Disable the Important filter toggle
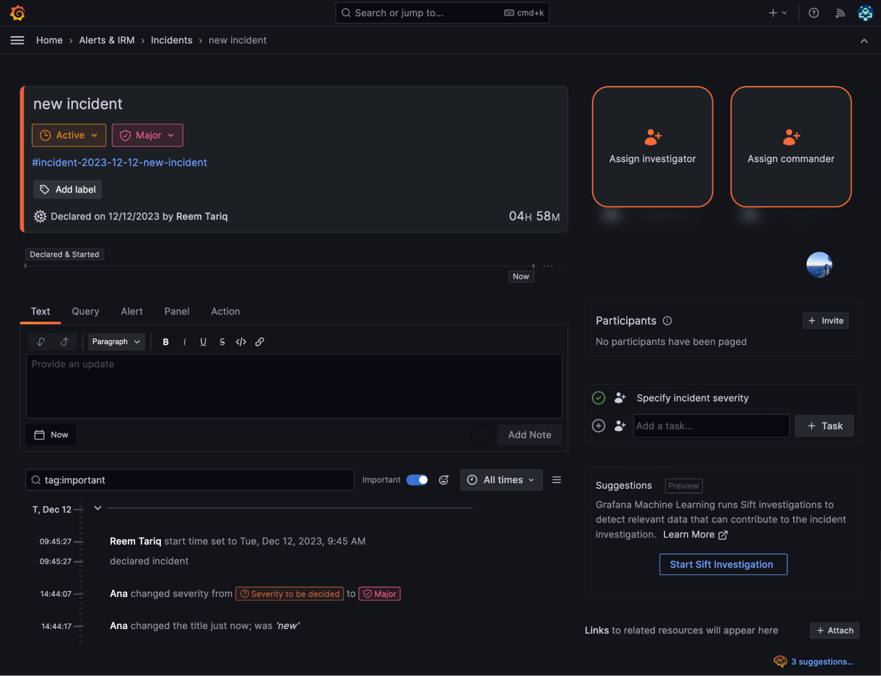Screen dimensions: 881x676 pyautogui.click(x=417, y=480)
